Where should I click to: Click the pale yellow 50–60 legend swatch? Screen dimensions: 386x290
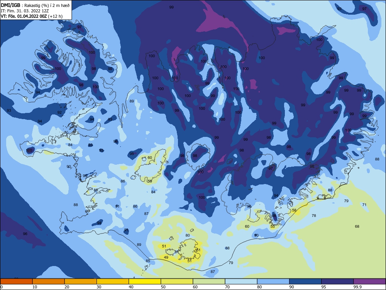pyautogui.click(x=177, y=281)
